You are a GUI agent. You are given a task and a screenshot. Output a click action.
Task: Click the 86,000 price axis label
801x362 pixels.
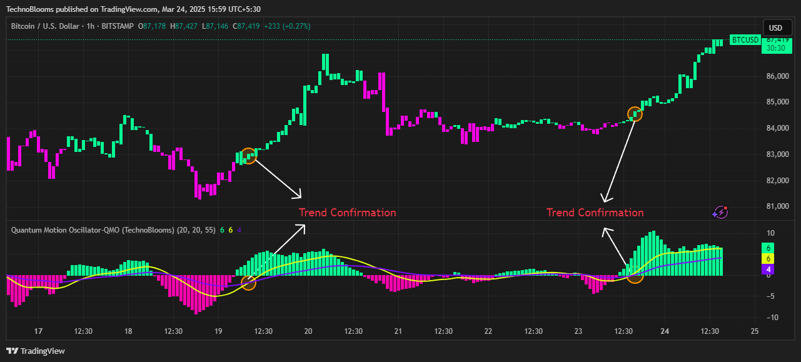coord(777,76)
